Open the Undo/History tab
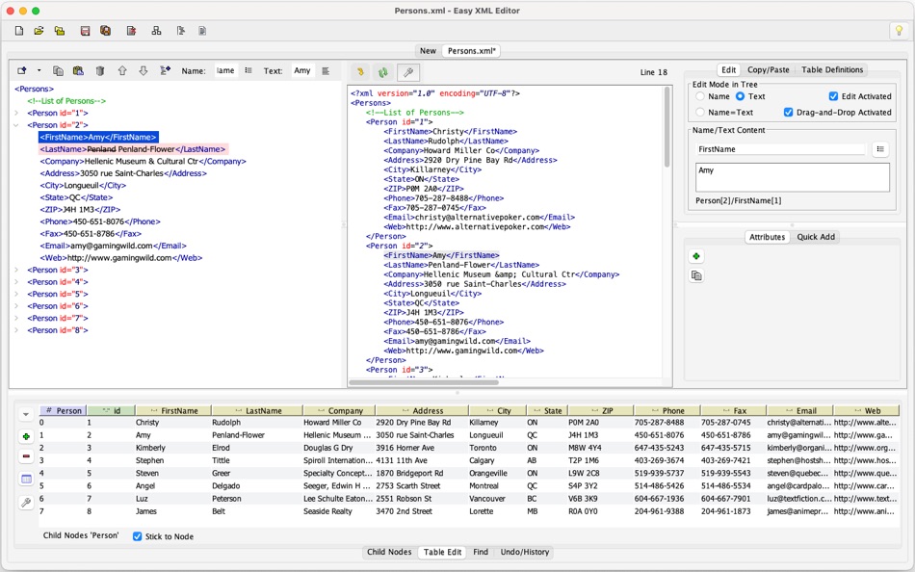The image size is (915, 572). 524,553
